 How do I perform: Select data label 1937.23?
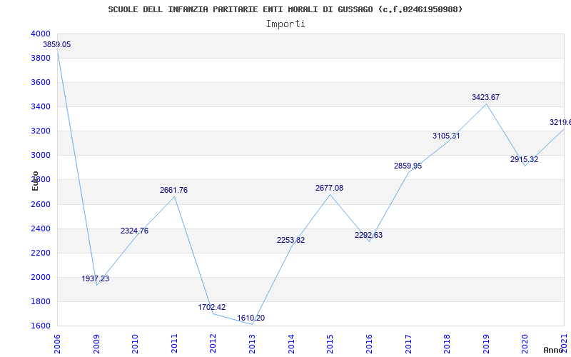96,278
